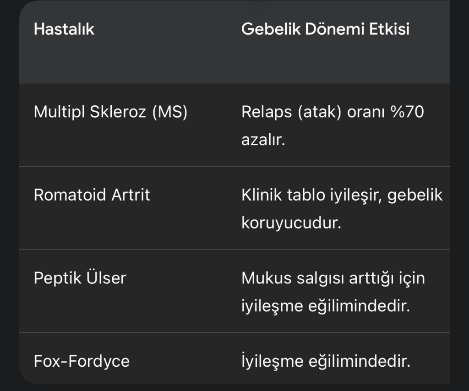Screen dimensions: 469x391
Task: Click the word Relaps
Action: tap(267, 112)
